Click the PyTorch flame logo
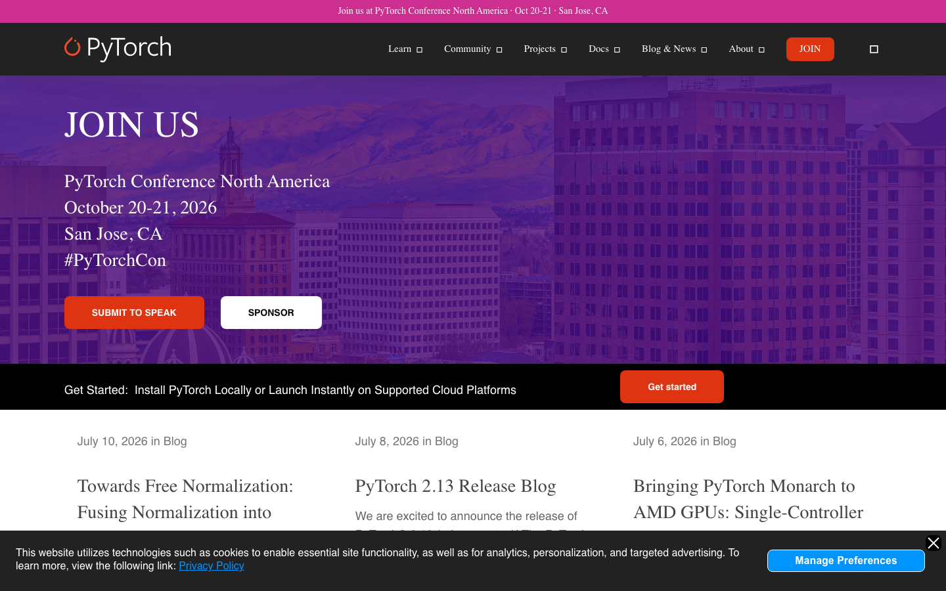This screenshot has width=946, height=591. click(x=118, y=49)
